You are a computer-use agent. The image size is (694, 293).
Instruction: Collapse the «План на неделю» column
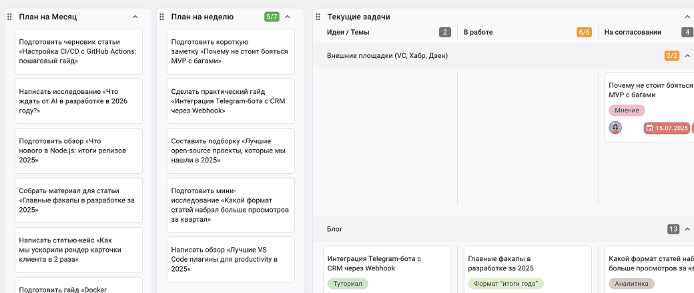(288, 17)
